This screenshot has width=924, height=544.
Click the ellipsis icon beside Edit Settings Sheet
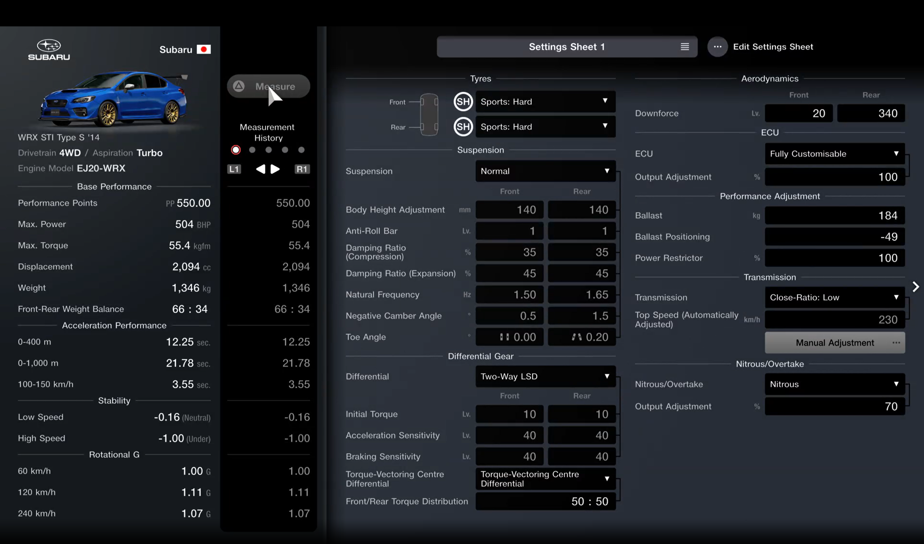pyautogui.click(x=718, y=47)
